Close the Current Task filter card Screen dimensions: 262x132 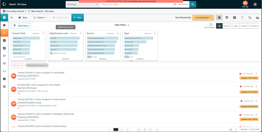pyautogui.click(x=43, y=33)
